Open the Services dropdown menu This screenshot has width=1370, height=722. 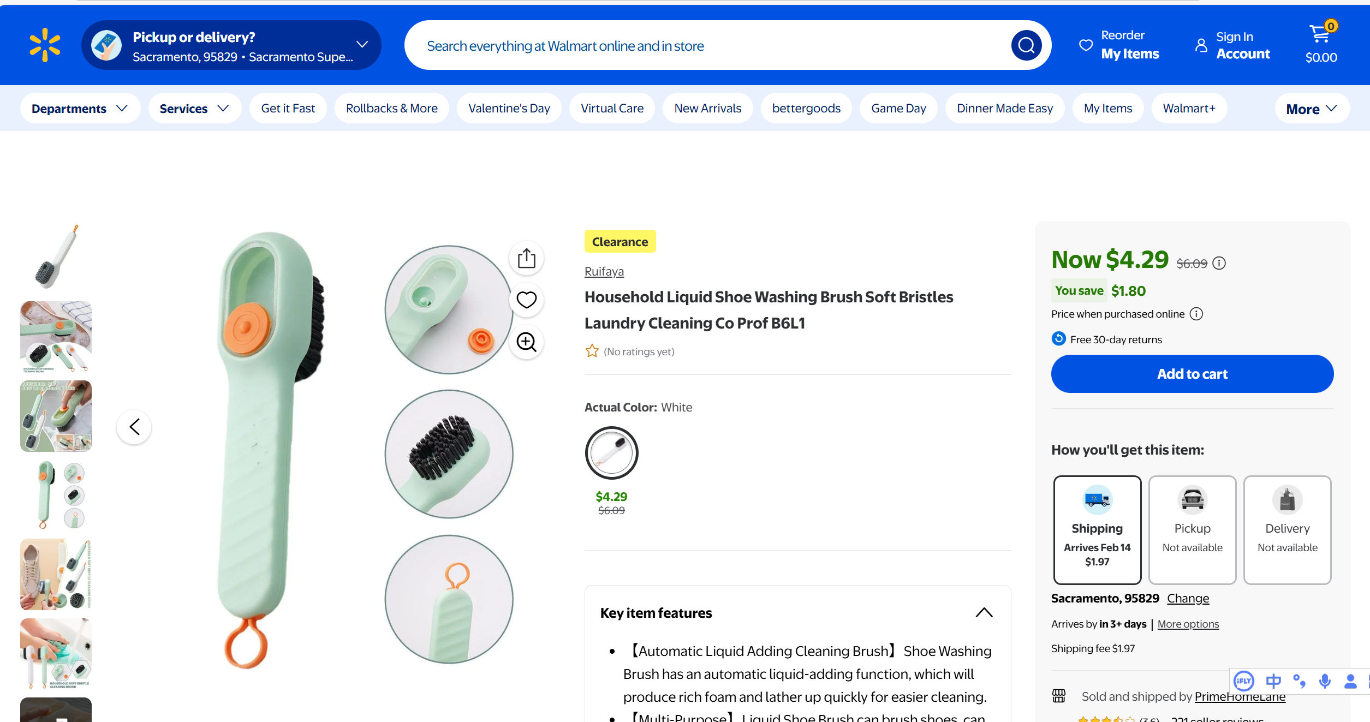[194, 109]
